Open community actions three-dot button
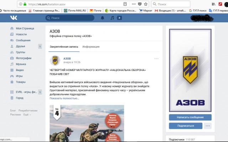The image size is (228, 142). point(208,126)
